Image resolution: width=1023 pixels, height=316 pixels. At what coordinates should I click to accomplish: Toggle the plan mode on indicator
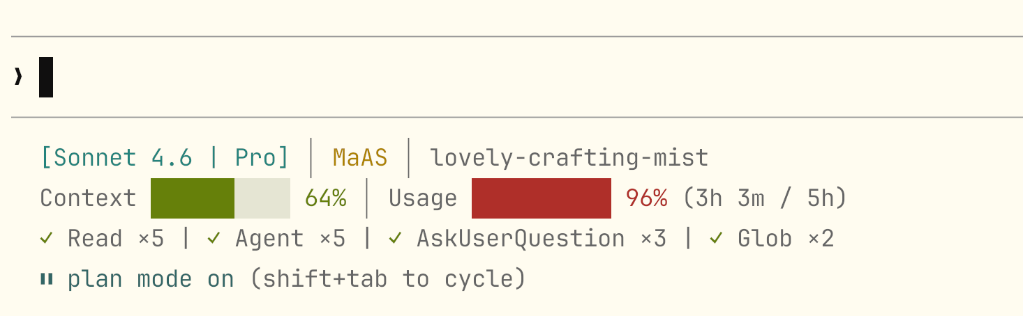(151, 280)
